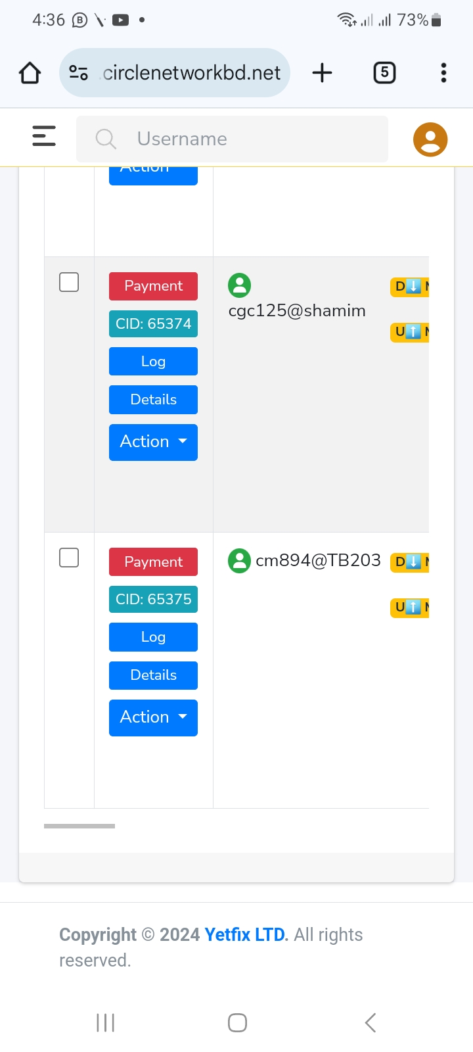Tap the site settings icon in address bar

(79, 73)
